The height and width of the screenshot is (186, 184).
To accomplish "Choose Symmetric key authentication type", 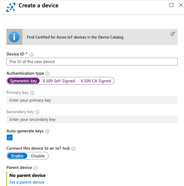I will click(23, 81).
